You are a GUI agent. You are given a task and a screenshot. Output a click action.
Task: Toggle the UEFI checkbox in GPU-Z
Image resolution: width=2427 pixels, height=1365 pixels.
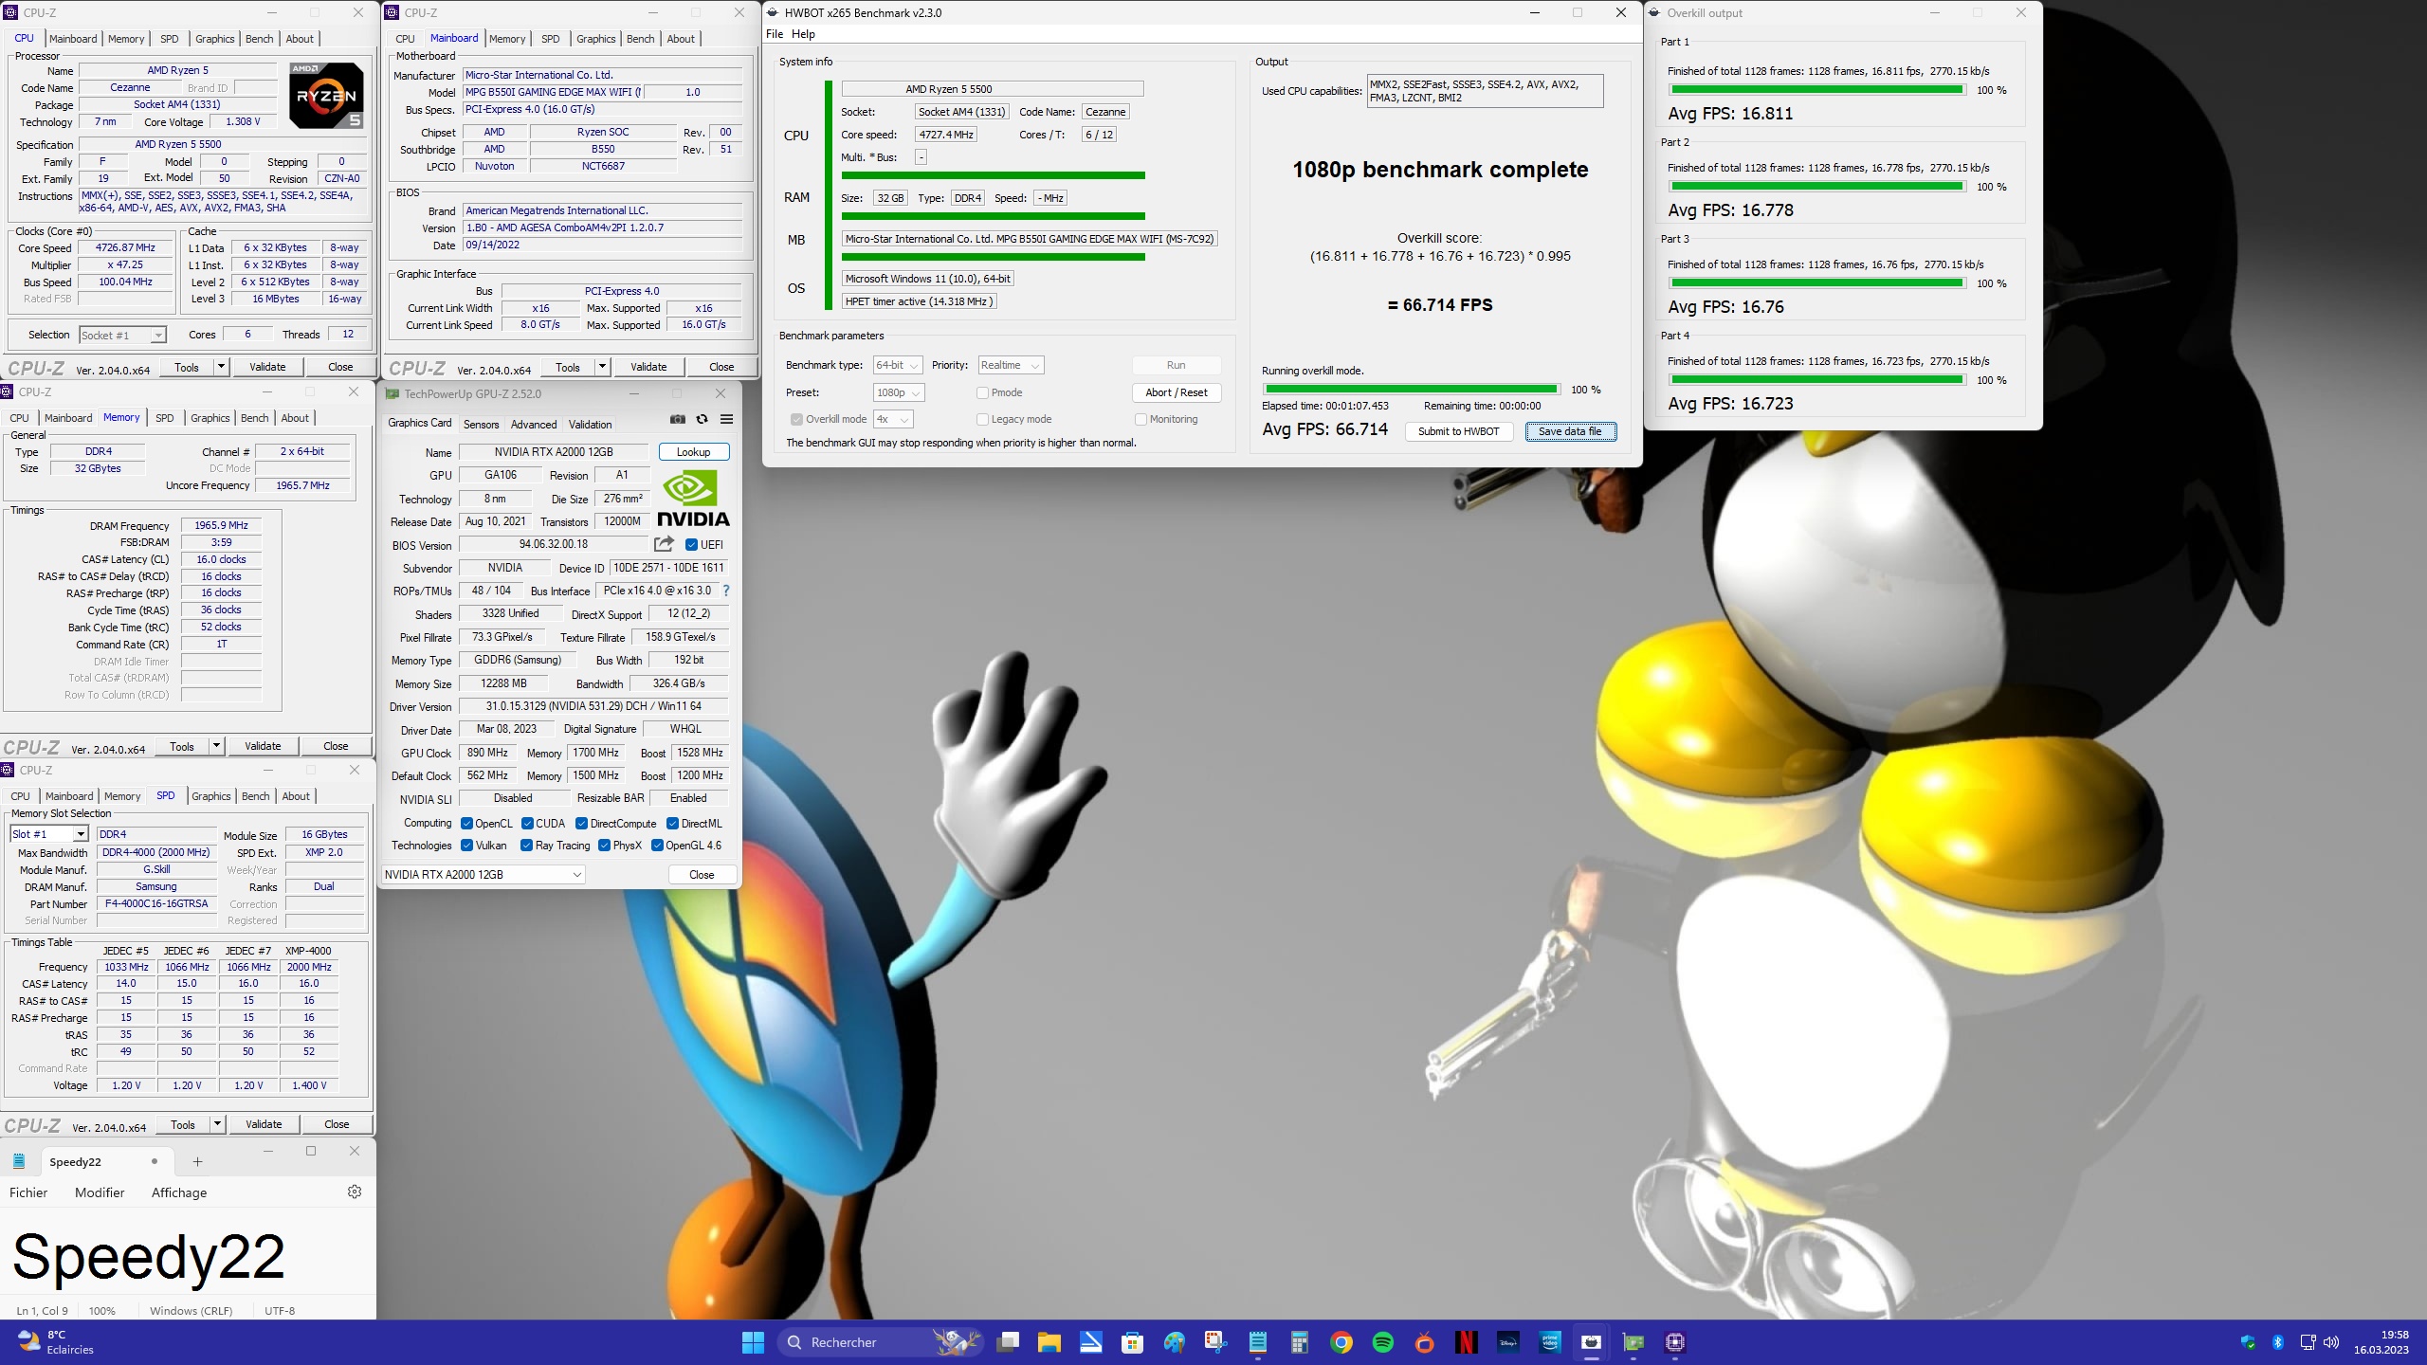(x=692, y=544)
